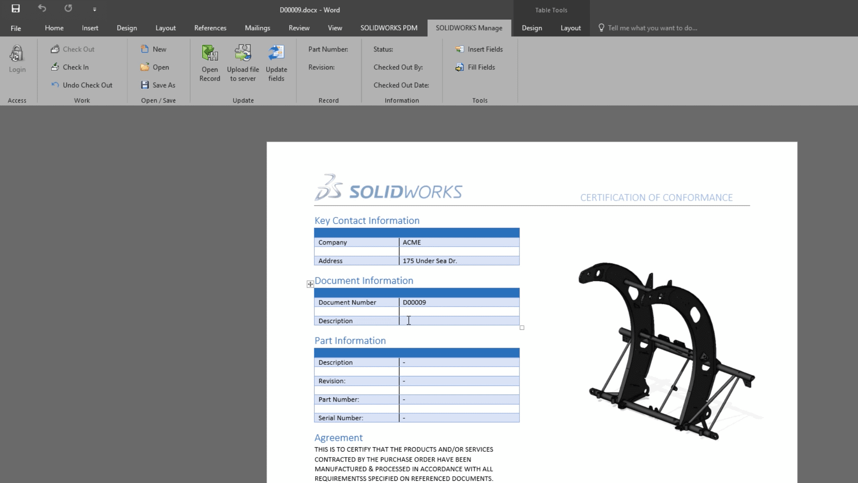Select Insert Fields tool
The image size is (858, 483).
[x=479, y=49]
